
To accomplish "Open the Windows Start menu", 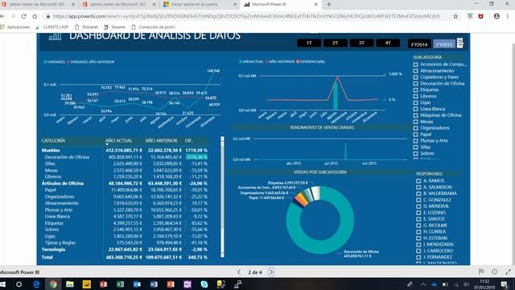I will pyautogui.click(x=2, y=284).
